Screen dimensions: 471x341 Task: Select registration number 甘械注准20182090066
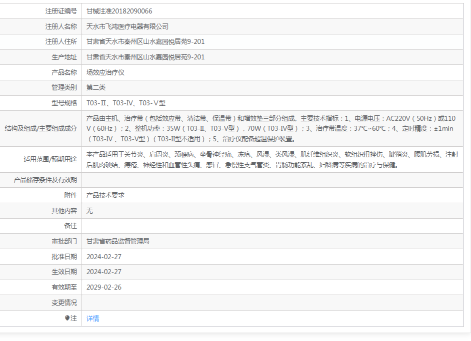tap(119, 11)
